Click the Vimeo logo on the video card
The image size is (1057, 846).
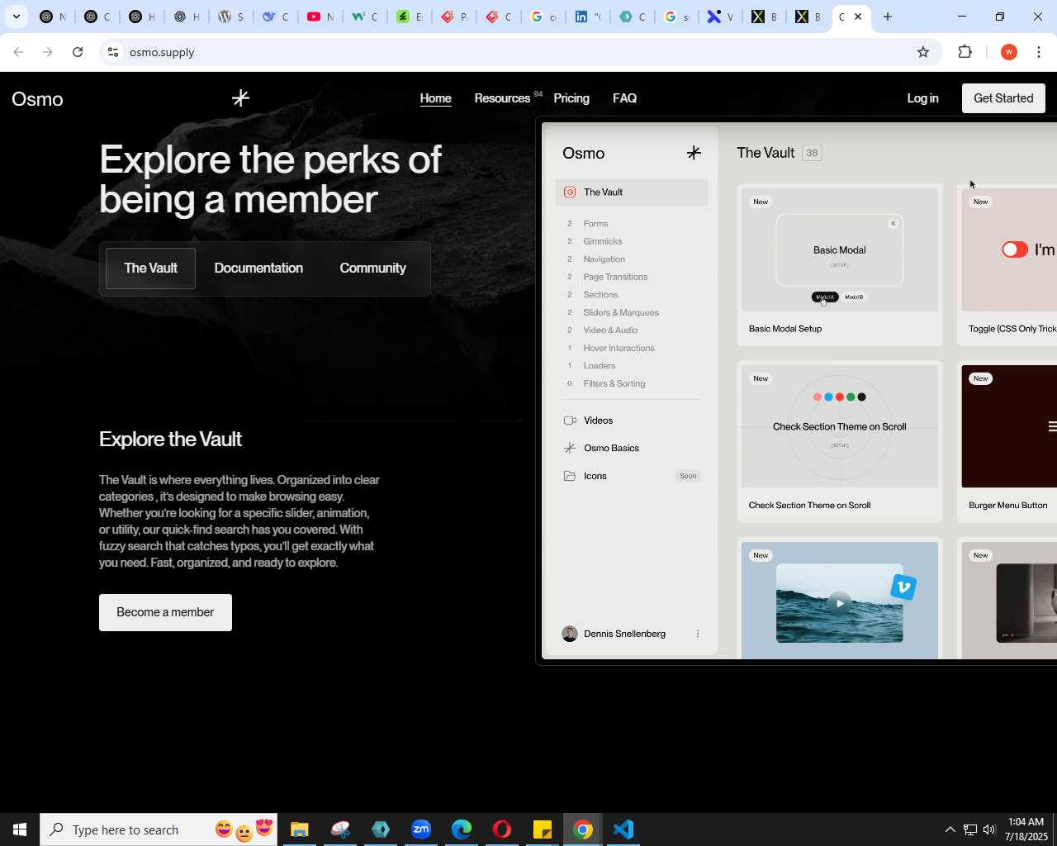[x=903, y=587]
